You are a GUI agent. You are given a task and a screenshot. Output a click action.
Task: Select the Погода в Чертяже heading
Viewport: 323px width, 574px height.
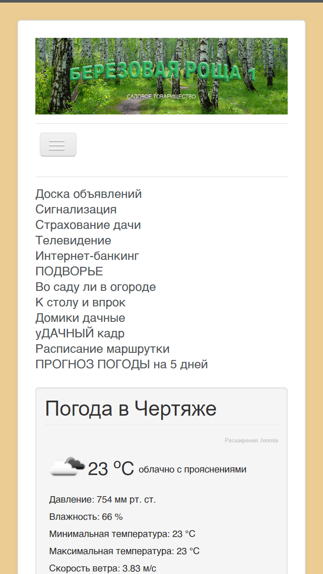point(130,408)
